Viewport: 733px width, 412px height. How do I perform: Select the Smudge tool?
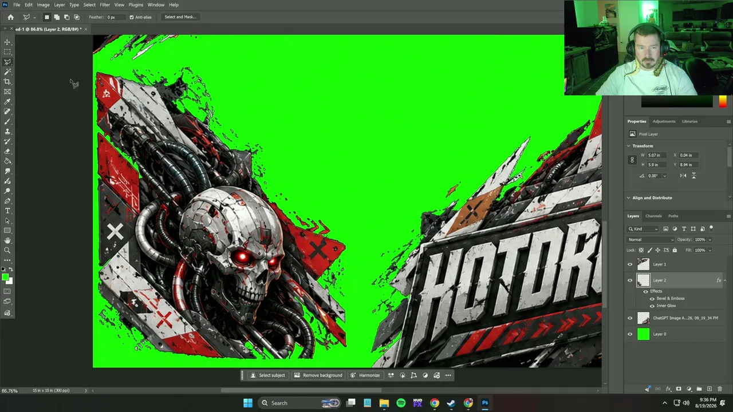pos(7,171)
